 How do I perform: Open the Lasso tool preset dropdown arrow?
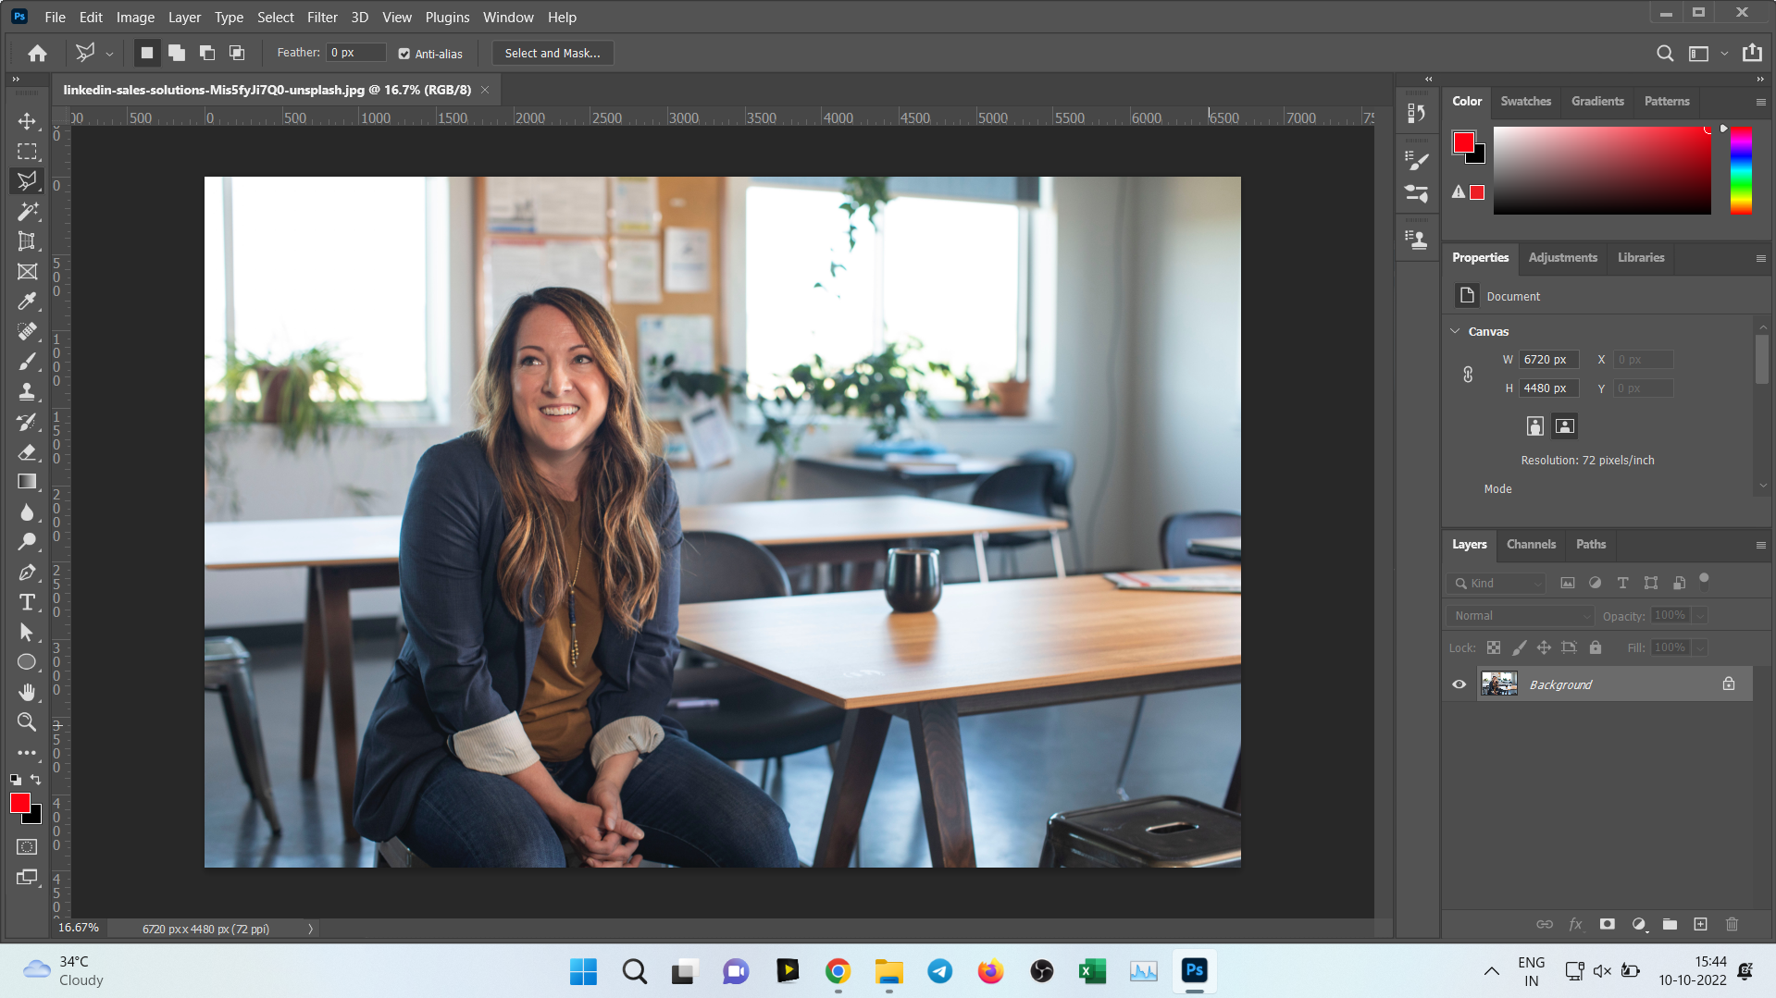109,54
